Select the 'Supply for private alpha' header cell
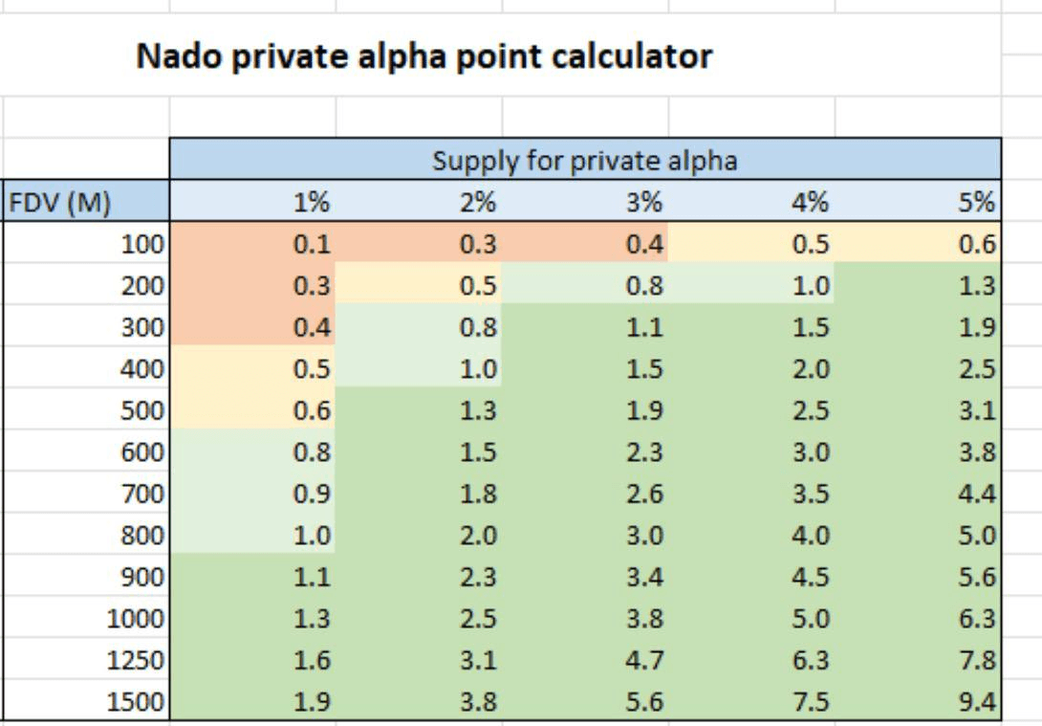The width and height of the screenshot is (1042, 726). click(x=584, y=160)
